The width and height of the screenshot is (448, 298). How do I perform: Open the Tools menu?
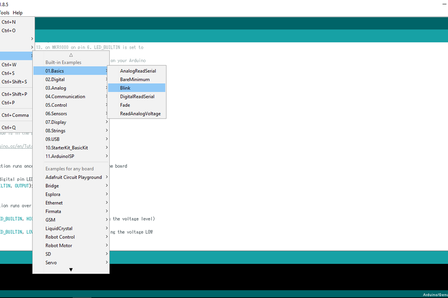4,12
